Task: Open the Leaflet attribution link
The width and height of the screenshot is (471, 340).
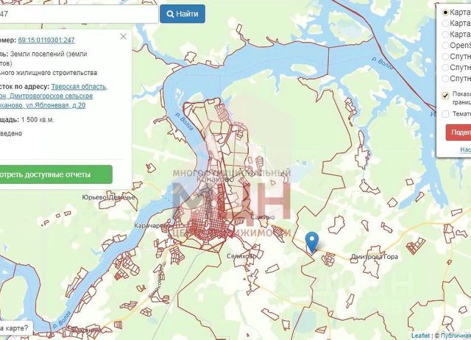Action: [420, 336]
